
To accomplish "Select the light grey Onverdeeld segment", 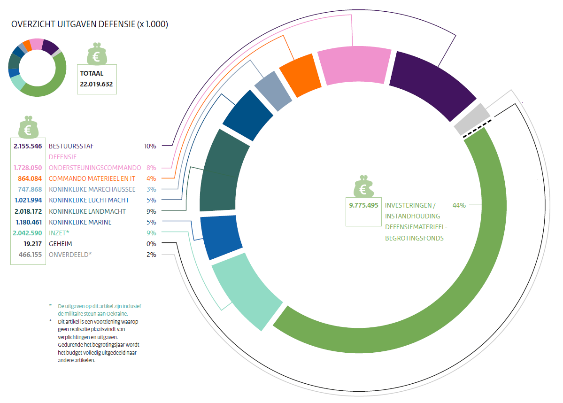I will pyautogui.click(x=472, y=119).
